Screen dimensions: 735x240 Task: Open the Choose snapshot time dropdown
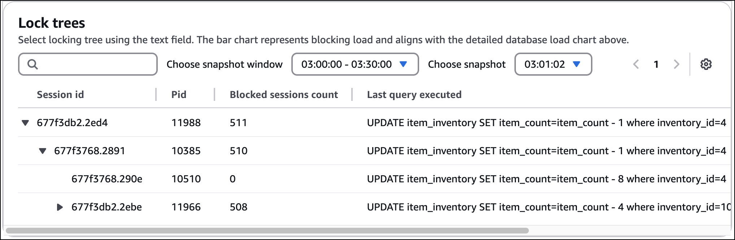tap(553, 65)
